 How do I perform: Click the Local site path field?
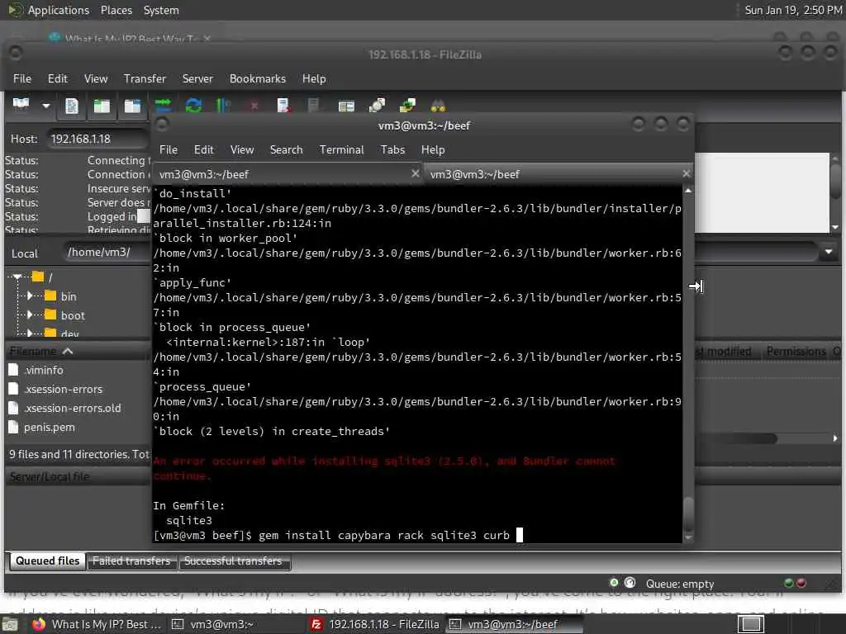[107, 253]
